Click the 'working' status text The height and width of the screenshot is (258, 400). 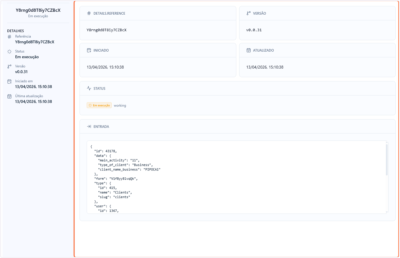point(120,106)
